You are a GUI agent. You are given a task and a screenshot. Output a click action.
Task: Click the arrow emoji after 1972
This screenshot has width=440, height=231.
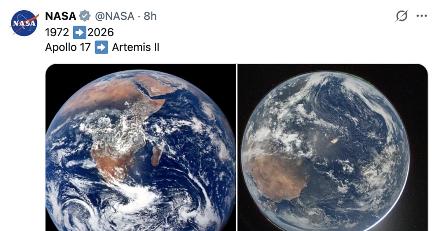coord(79,32)
